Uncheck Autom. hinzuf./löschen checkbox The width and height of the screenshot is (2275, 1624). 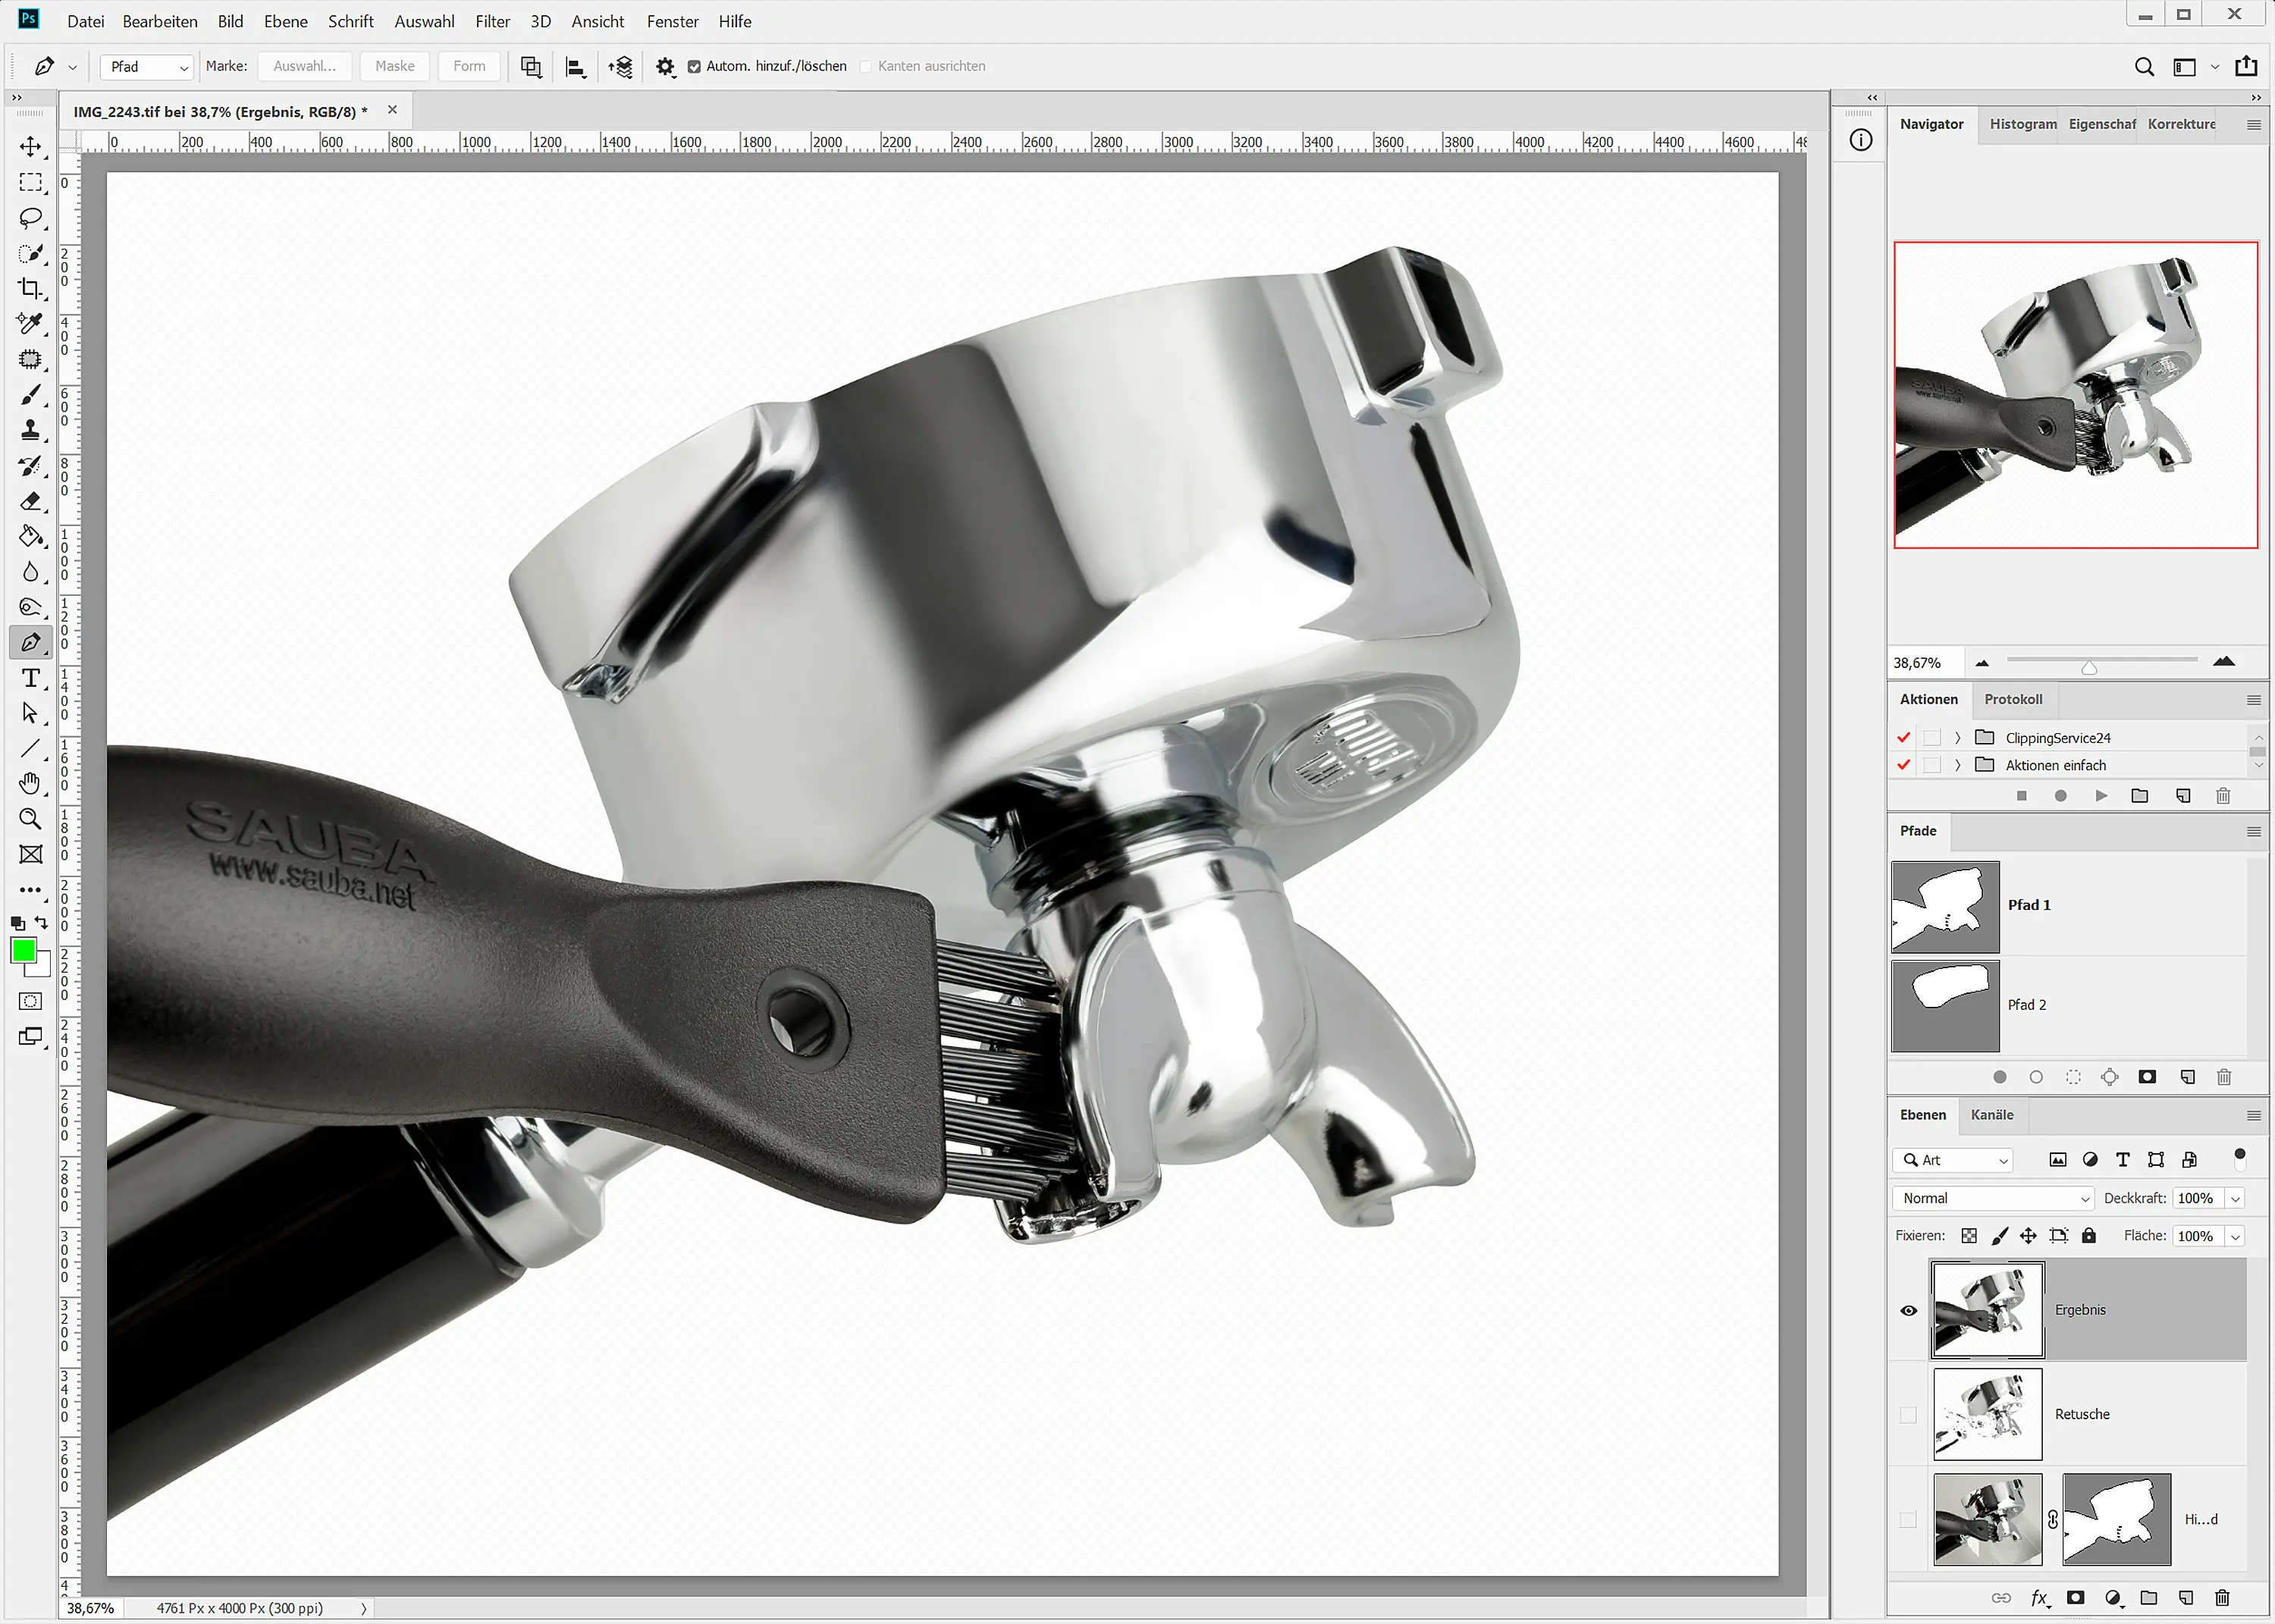coord(694,66)
